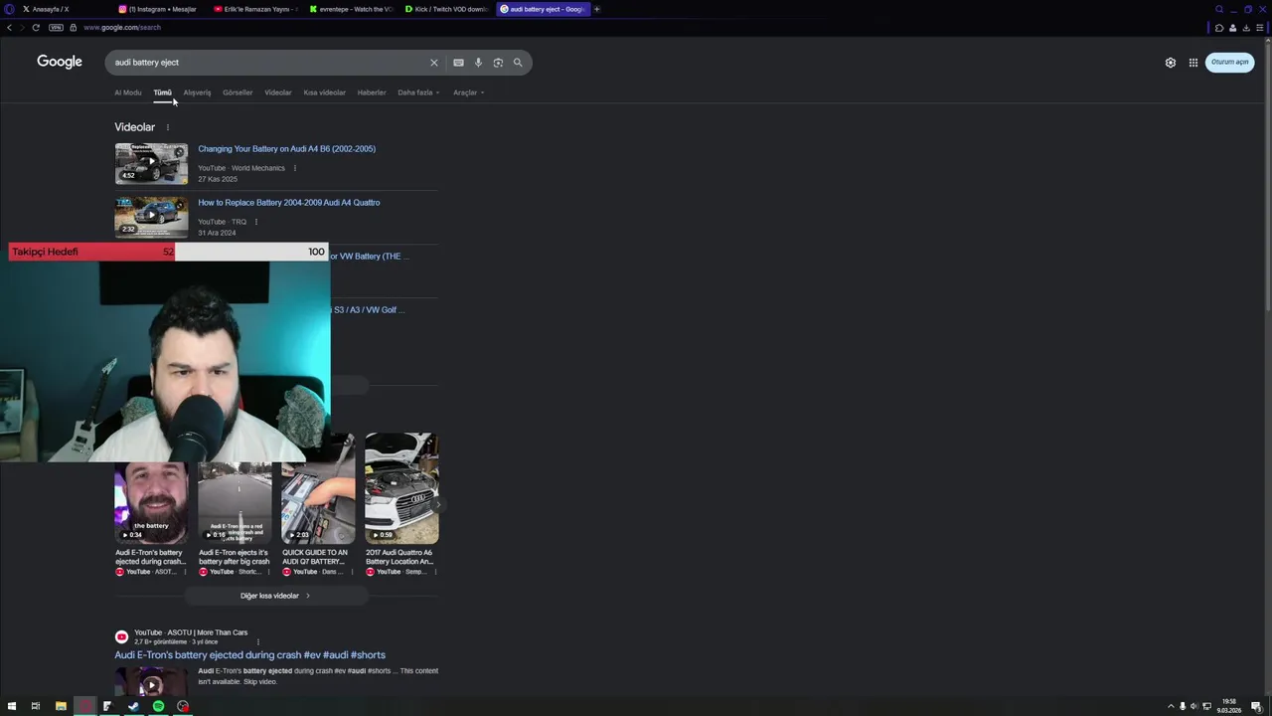
Task: Open browser downloads panel
Action: tap(1246, 28)
